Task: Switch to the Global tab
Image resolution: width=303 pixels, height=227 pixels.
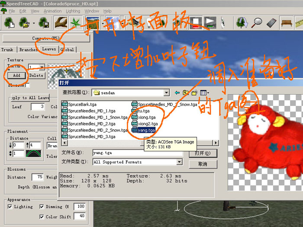Action: [67, 50]
